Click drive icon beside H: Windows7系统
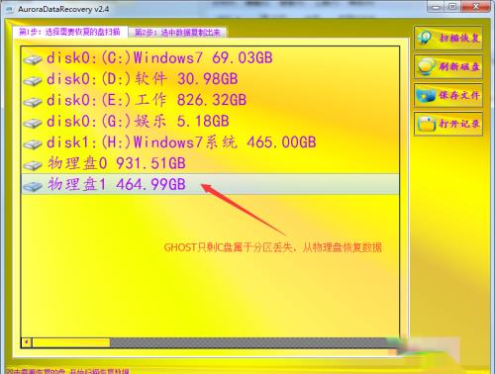 click(x=33, y=144)
